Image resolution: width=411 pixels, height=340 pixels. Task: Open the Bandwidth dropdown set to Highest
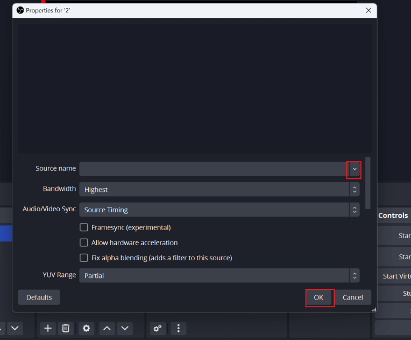tap(219, 189)
